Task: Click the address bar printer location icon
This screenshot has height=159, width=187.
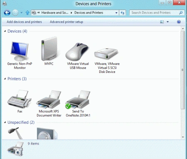Action: 34,13
